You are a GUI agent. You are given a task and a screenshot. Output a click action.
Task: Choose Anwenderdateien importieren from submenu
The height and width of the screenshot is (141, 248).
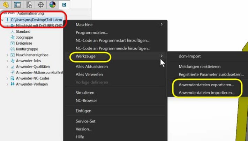pos(206,93)
